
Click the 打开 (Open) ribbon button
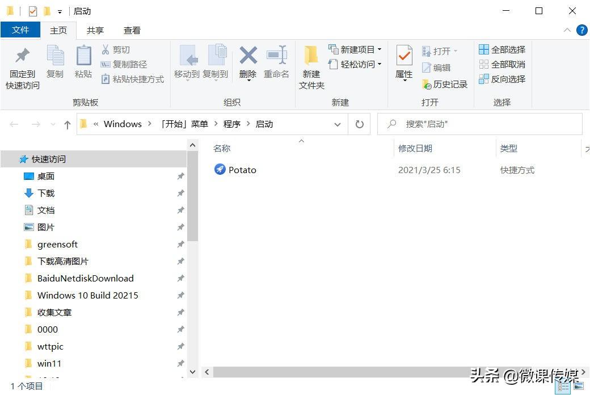440,51
